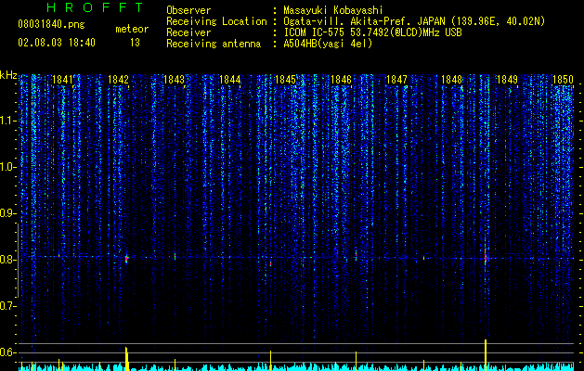Click the 1847 time marker

coord(396,80)
